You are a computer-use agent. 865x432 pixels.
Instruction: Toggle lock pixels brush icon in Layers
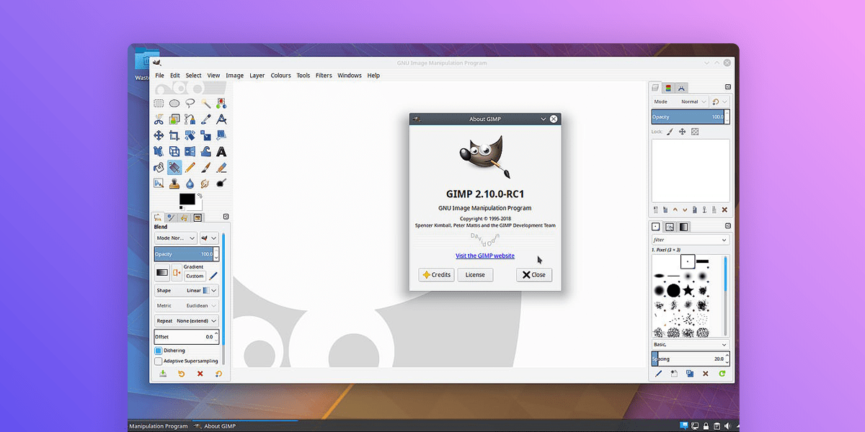(x=670, y=132)
